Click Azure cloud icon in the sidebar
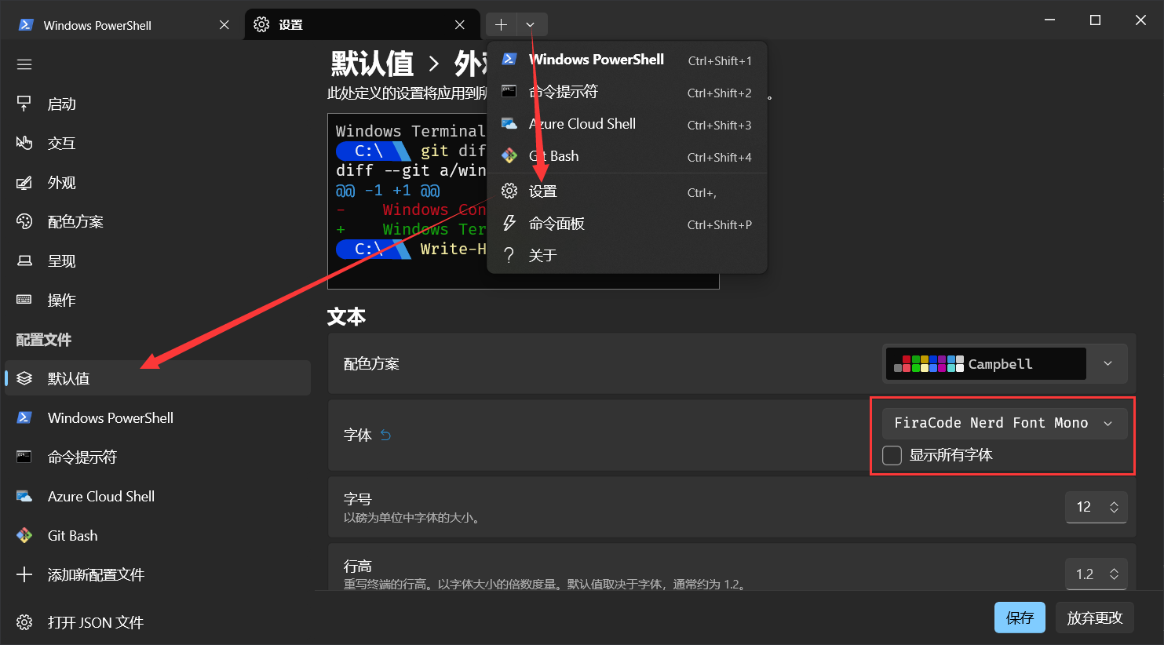This screenshot has width=1164, height=645. (24, 496)
